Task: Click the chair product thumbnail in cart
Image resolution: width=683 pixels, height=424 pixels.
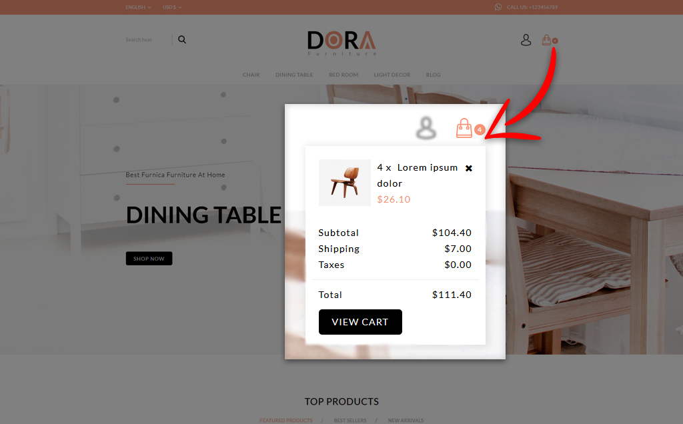Action: [x=345, y=183]
